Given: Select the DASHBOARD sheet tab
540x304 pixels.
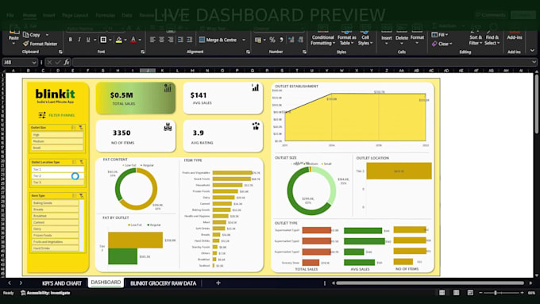Looking at the screenshot, I should 106,283.
